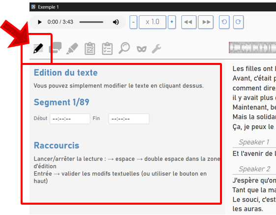Screen dimensions: 276x215
Task: Click the line starting 'il y avait plus'
Action: click(254, 98)
